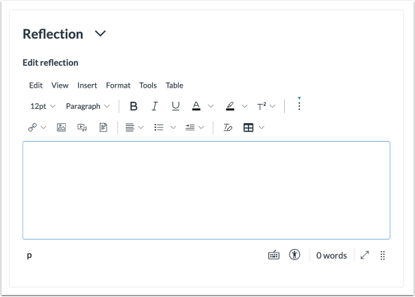Open indent options dropdown arrow
This screenshot has height=297, width=415.
[201, 127]
